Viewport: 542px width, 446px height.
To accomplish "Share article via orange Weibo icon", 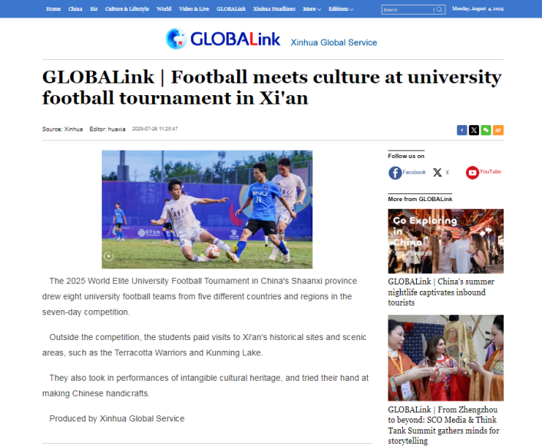I will pyautogui.click(x=498, y=130).
